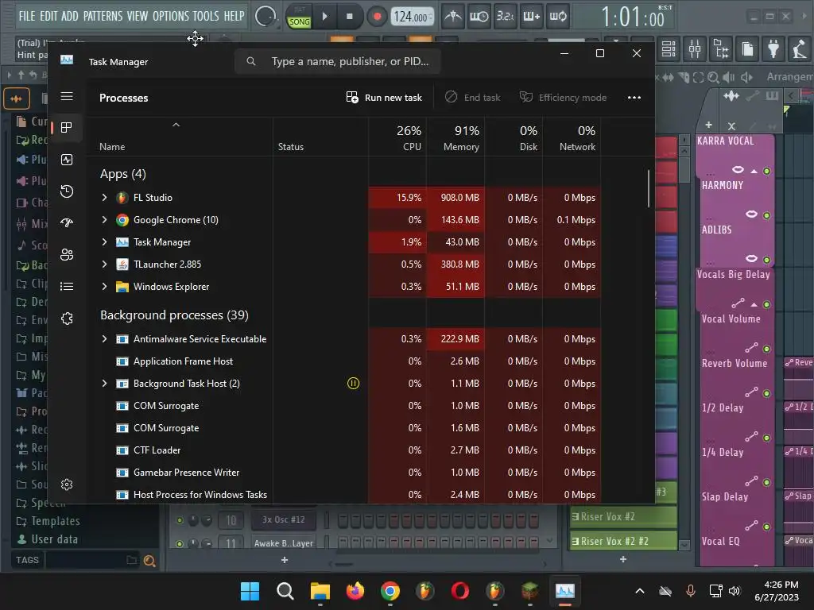Open Task Manager Startup apps icon

[x=67, y=223]
